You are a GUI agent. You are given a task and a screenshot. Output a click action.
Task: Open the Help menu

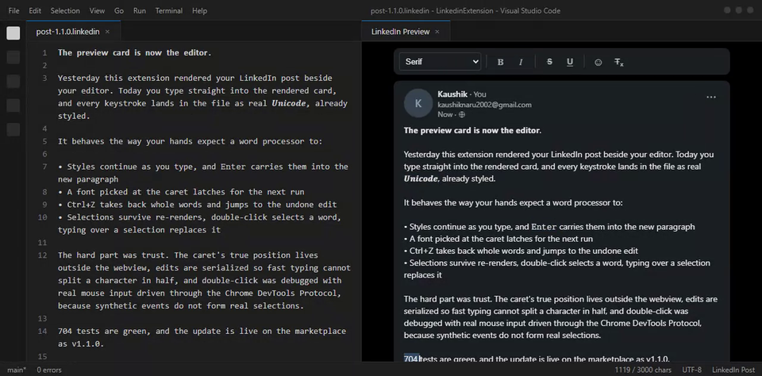click(199, 10)
